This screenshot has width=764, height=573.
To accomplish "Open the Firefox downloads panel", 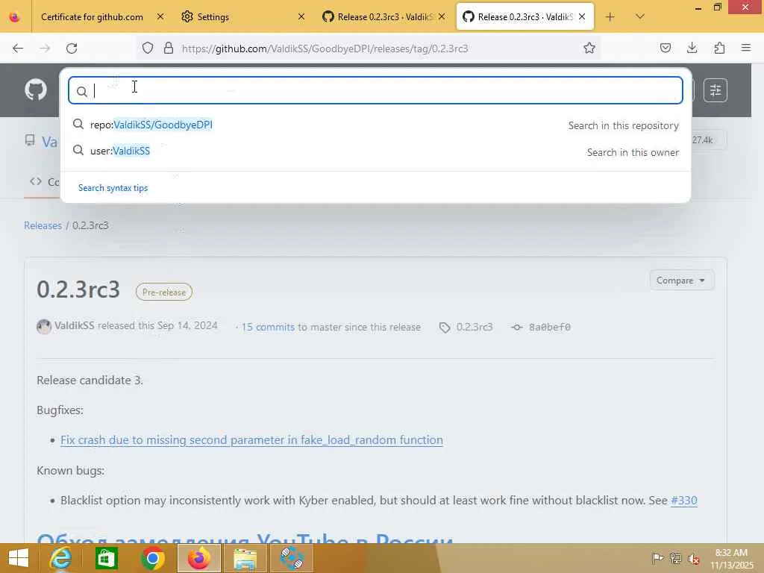I will [692, 48].
